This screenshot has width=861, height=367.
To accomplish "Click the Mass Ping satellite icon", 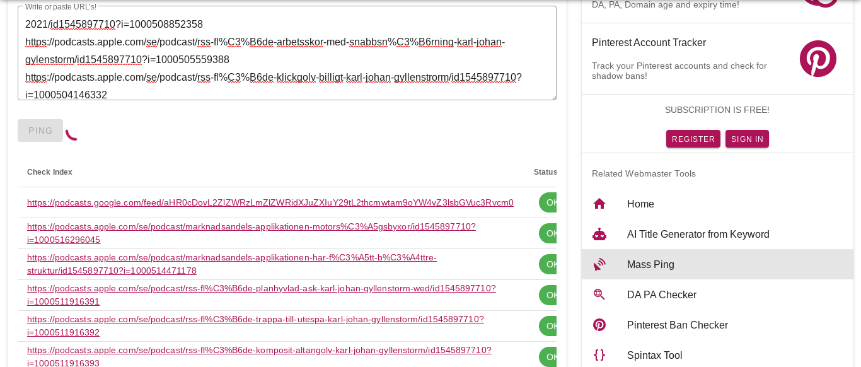I will point(599,264).
